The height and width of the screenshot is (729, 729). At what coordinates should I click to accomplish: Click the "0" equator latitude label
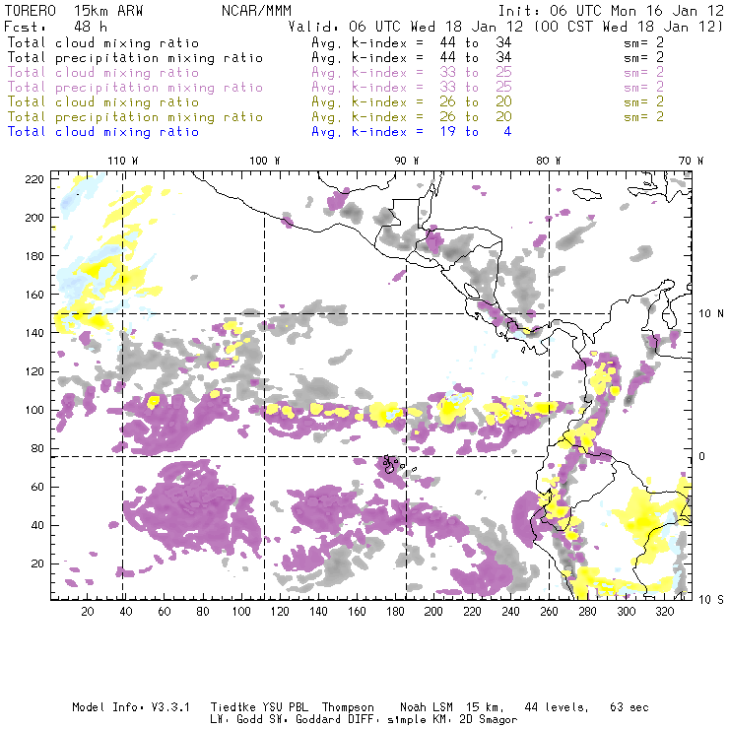tap(701, 456)
